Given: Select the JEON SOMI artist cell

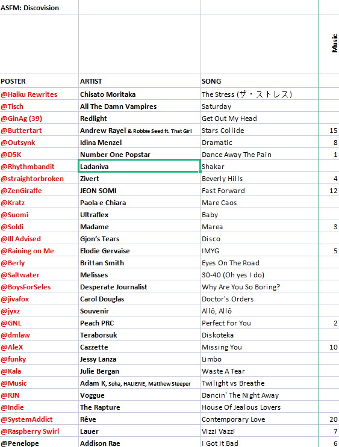Looking at the screenshot, I should (139, 191).
